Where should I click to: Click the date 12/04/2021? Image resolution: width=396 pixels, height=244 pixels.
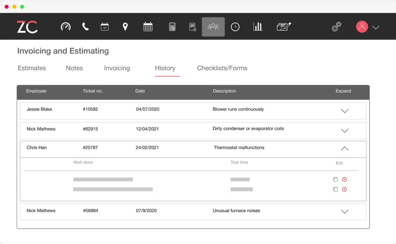[x=147, y=129]
